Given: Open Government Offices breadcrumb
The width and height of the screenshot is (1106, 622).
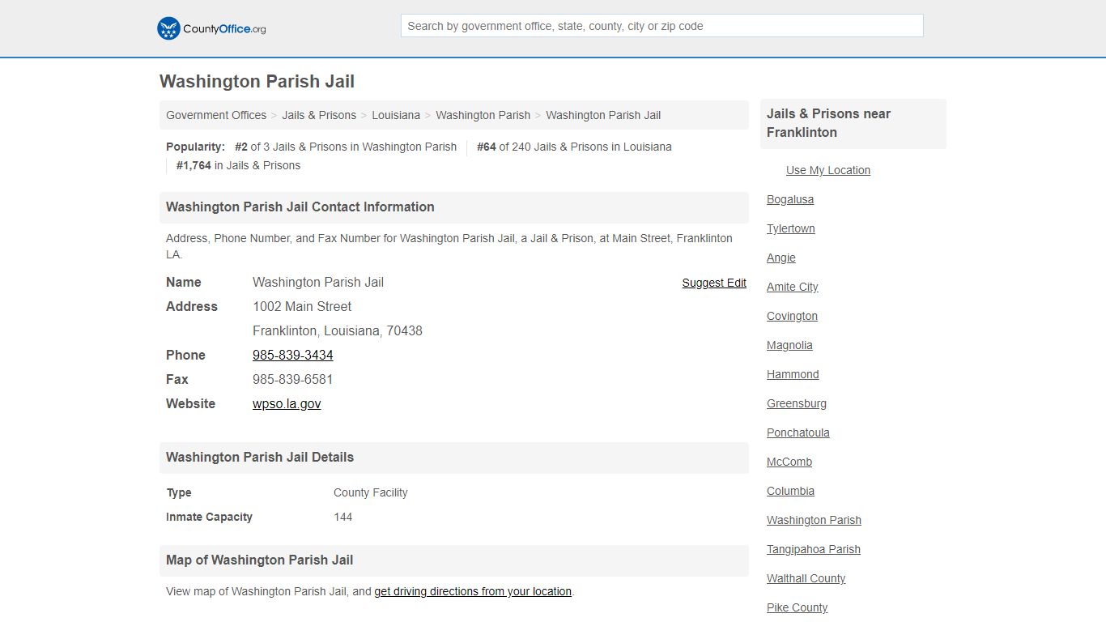Looking at the screenshot, I should [x=216, y=115].
